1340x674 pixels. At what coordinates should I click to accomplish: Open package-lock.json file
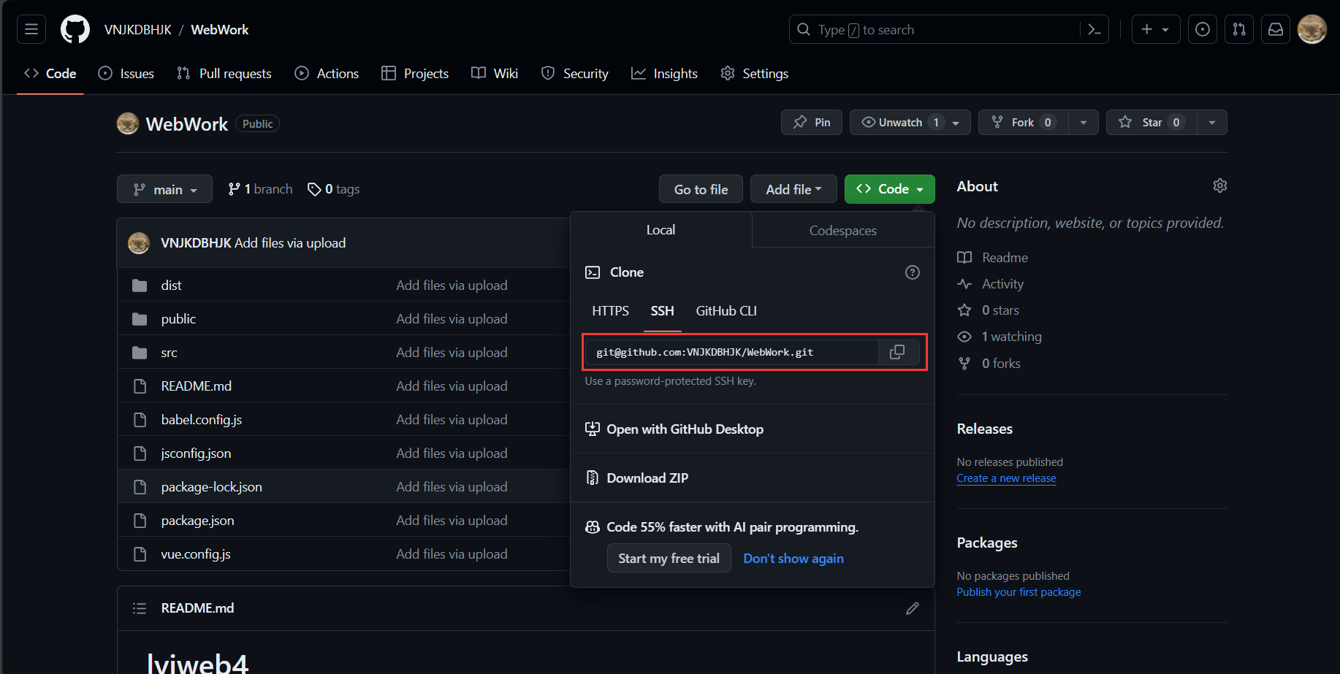[211, 487]
